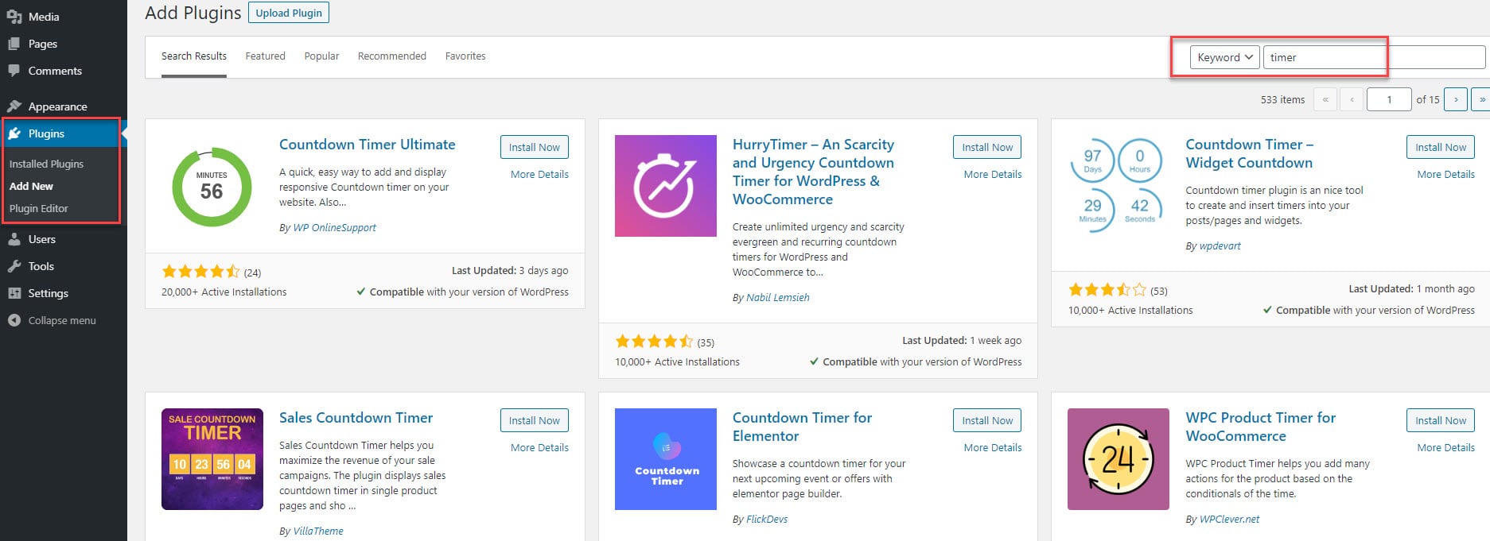View More Details for WPC Product Timer

point(1445,447)
